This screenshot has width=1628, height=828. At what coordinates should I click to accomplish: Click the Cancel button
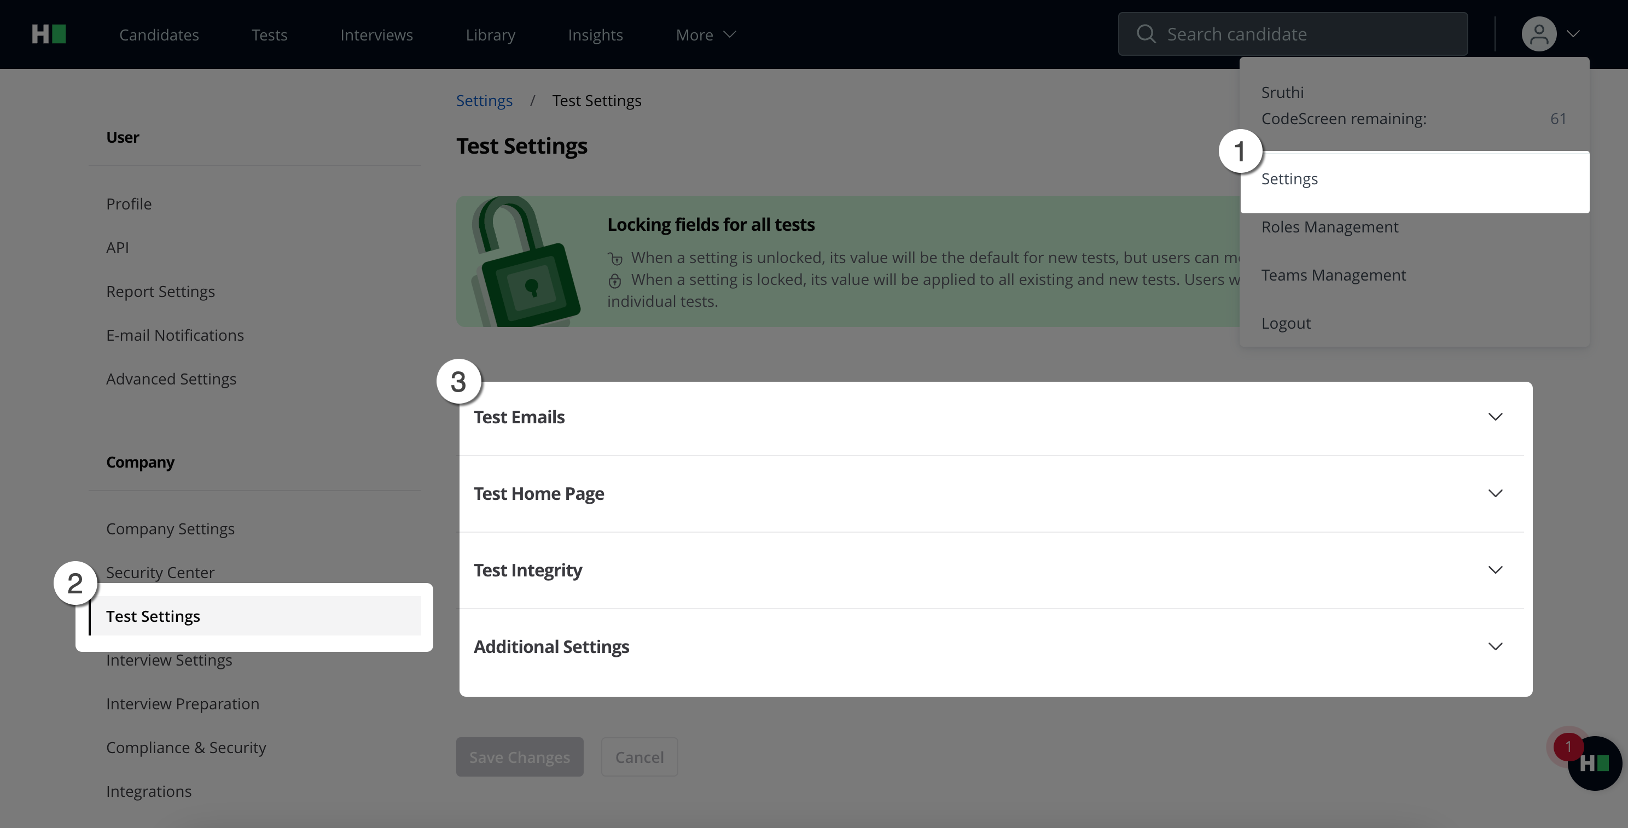coord(639,757)
